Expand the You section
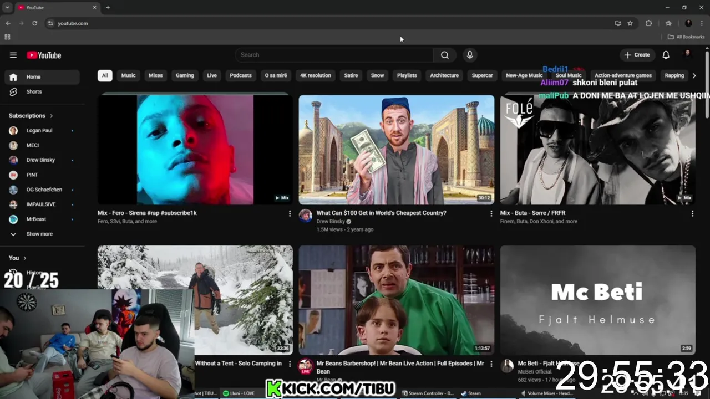710x399 pixels. 18,258
